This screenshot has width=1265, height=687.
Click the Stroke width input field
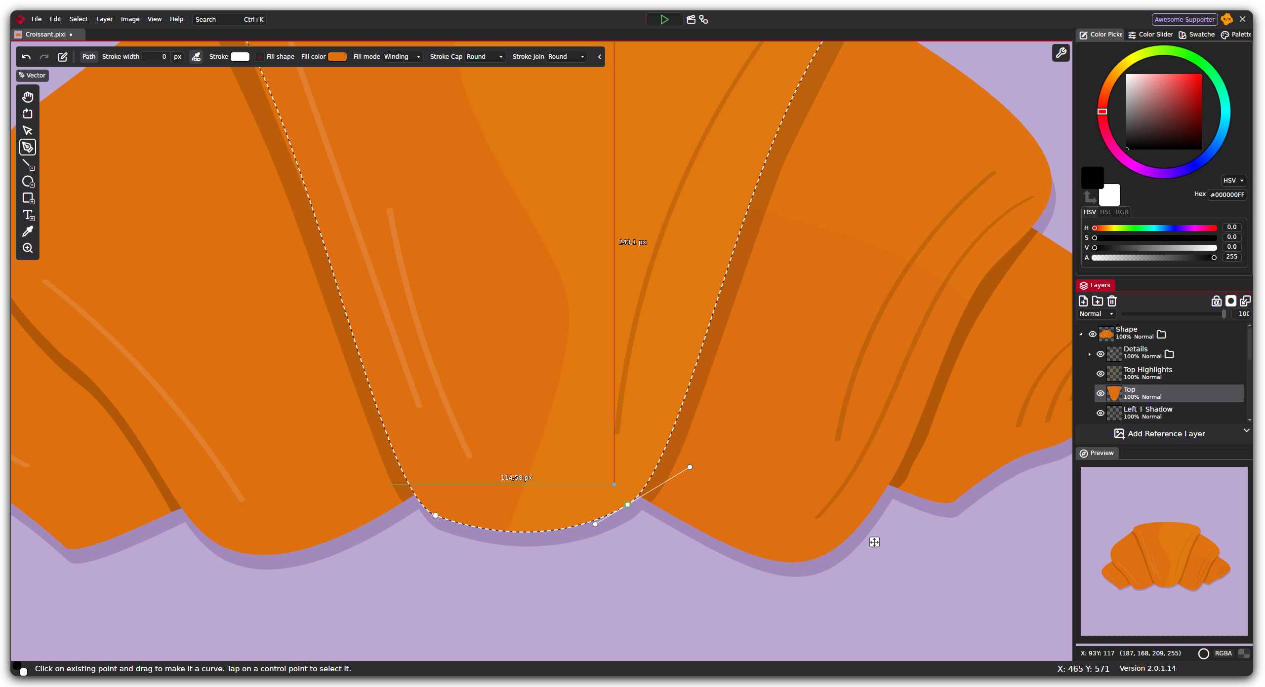pos(156,57)
